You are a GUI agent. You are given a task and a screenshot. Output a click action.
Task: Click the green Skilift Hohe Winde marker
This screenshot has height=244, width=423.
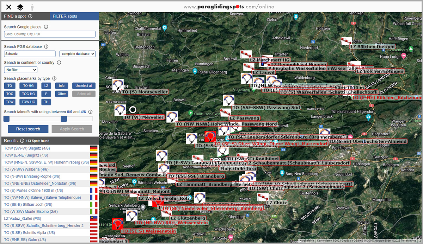click(191, 113)
